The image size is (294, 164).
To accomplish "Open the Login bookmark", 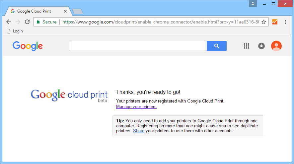I will pyautogui.click(x=15, y=31).
